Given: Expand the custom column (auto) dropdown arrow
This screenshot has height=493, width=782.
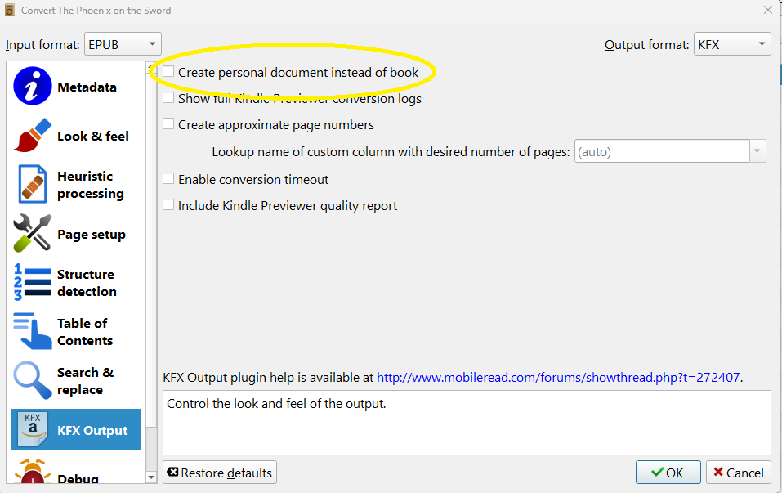Looking at the screenshot, I should tap(757, 151).
